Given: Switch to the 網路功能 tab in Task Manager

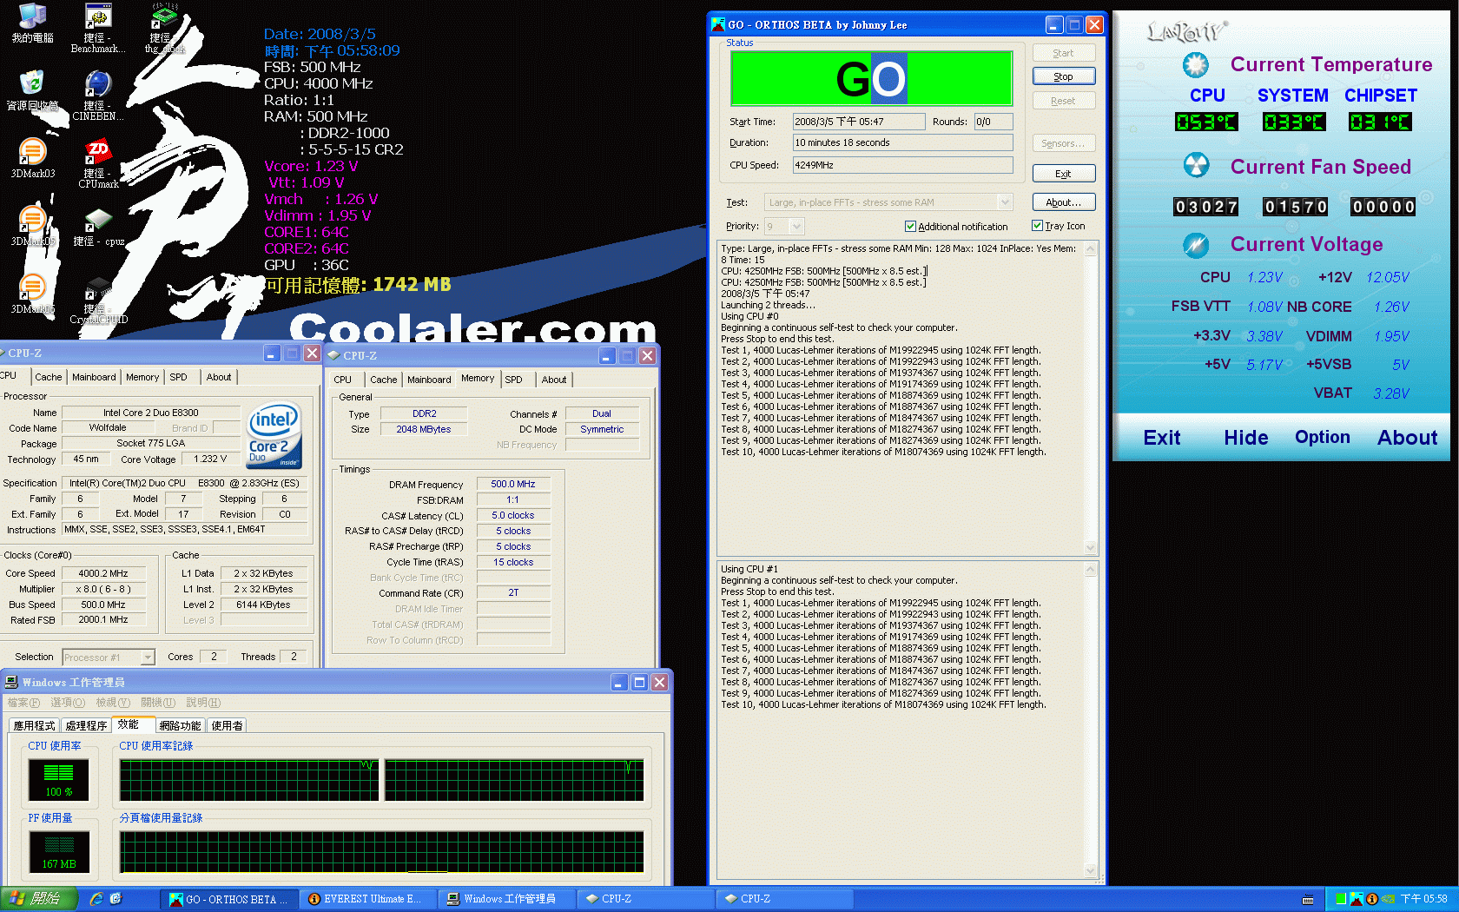Looking at the screenshot, I should tap(180, 725).
